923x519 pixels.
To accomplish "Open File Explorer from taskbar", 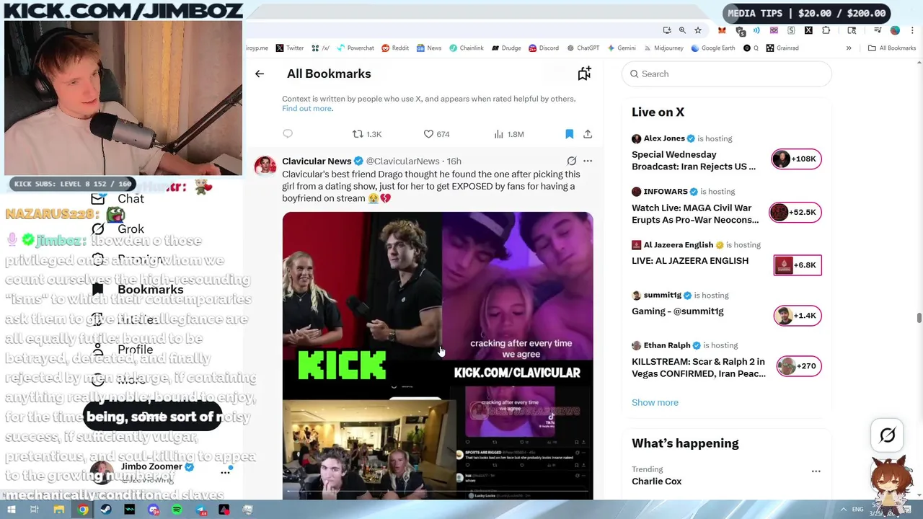I will pos(59,510).
